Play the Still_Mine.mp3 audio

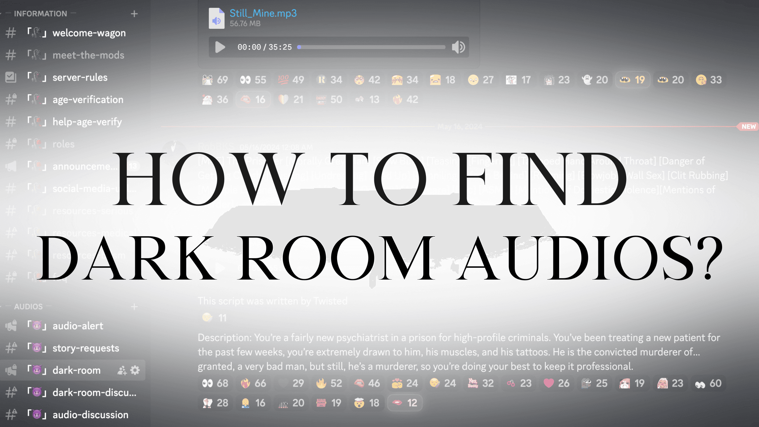(220, 47)
